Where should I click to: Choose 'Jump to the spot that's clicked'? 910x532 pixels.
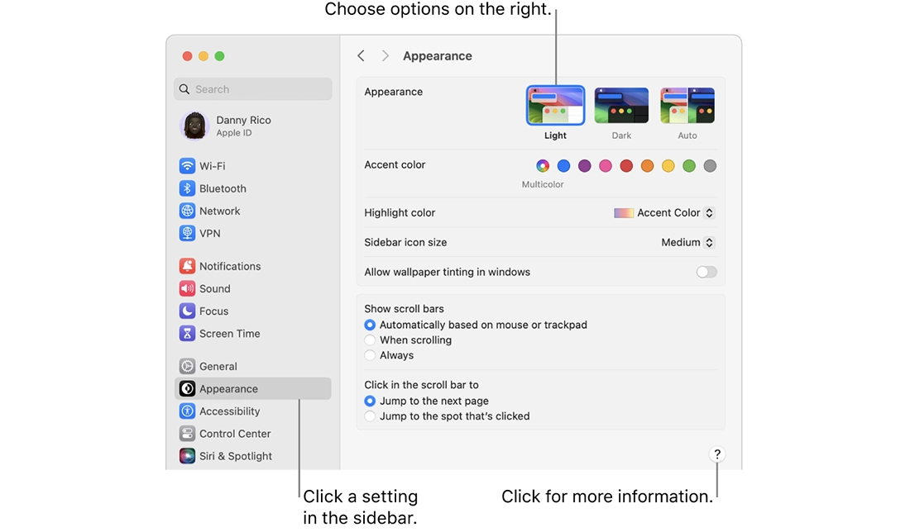371,416
